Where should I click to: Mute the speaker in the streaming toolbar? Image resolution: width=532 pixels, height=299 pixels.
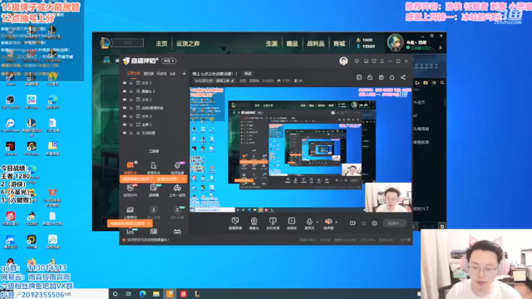(328, 222)
